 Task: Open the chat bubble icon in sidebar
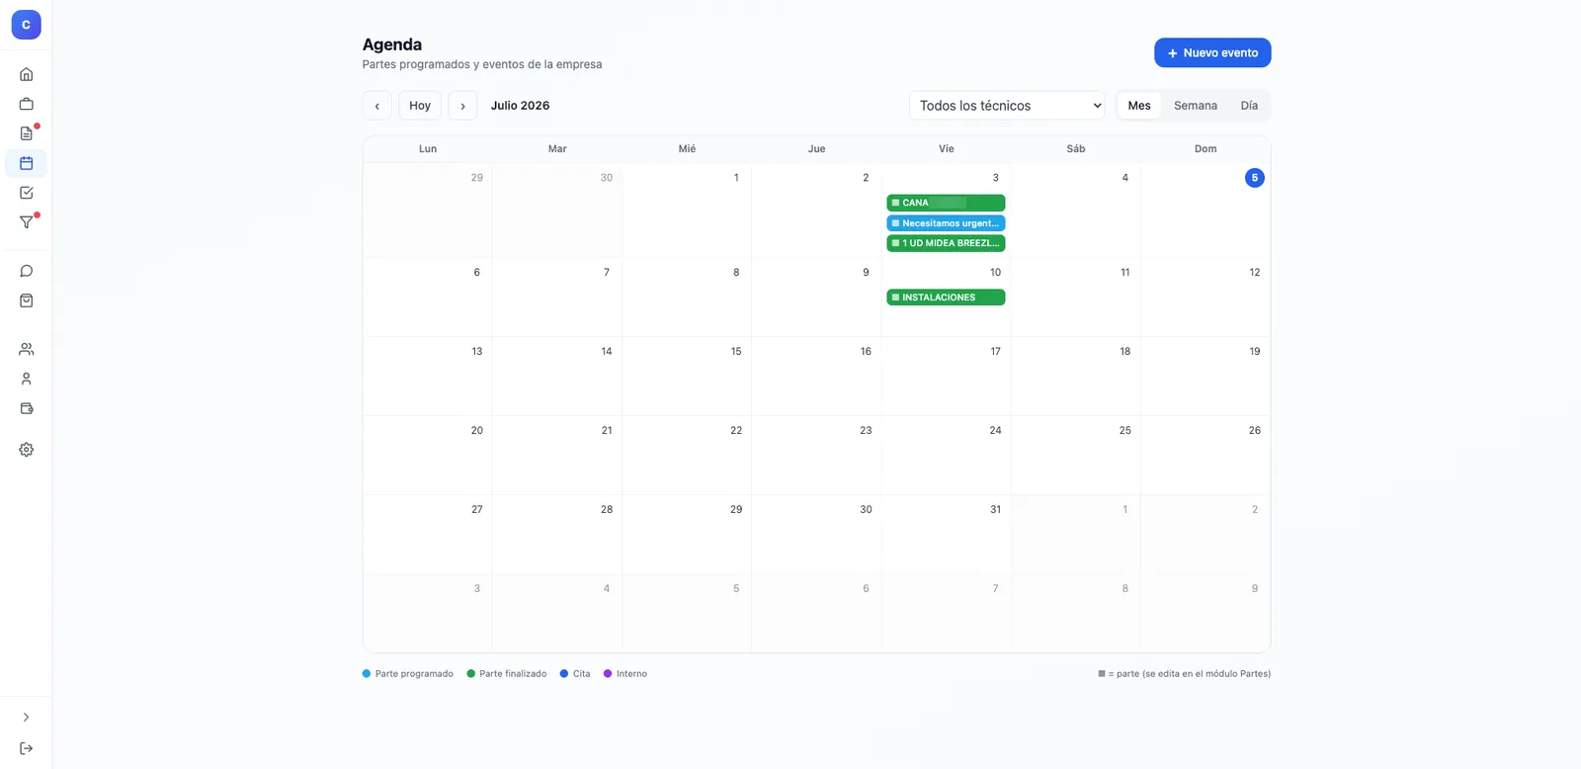point(27,271)
